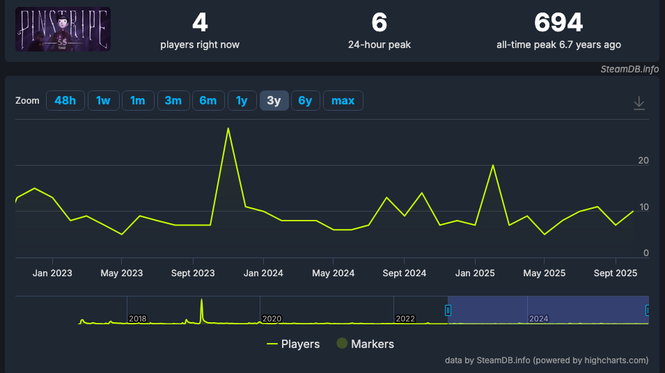This screenshot has width=665, height=373.
Task: Click the Sept 2023 x-axis label
Action: tap(193, 273)
